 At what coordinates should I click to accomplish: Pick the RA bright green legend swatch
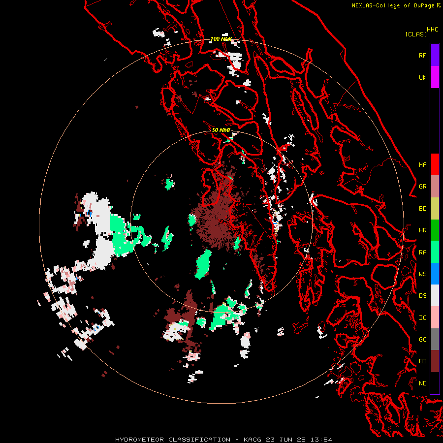[435, 252]
